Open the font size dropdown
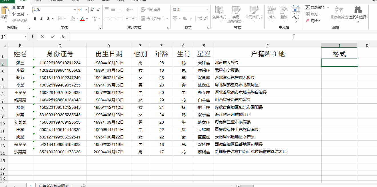Image resolution: width=377 pixels, height=187 pixels. [x=87, y=10]
